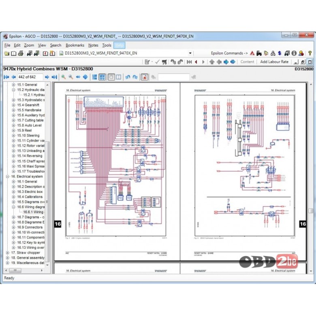Viewport: 316px width, 316px height.
Task: Click the blue diamond fit-page icon
Action: [85, 77]
